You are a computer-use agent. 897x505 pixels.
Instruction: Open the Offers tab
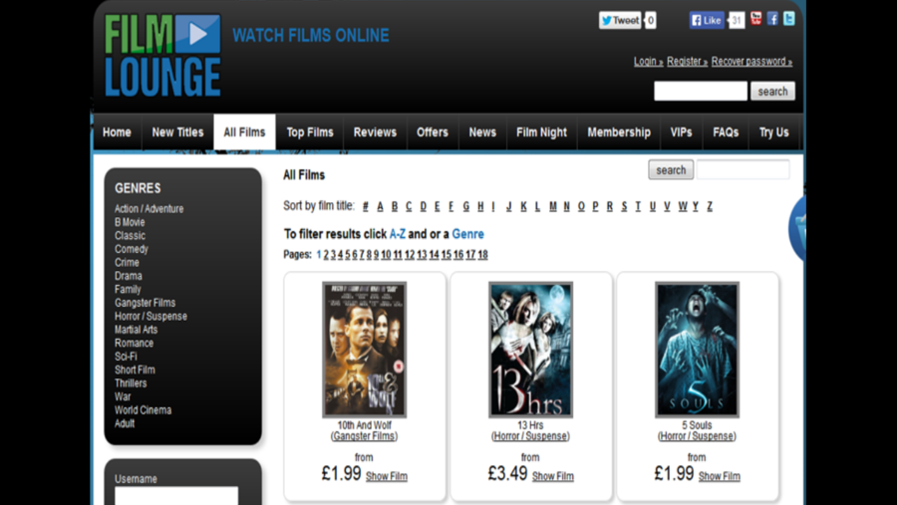click(x=432, y=132)
